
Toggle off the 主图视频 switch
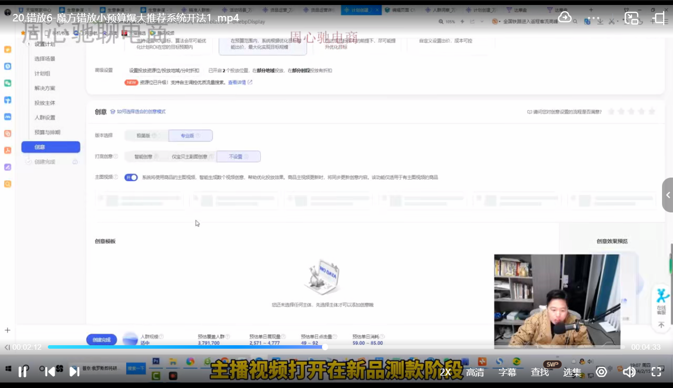(131, 177)
